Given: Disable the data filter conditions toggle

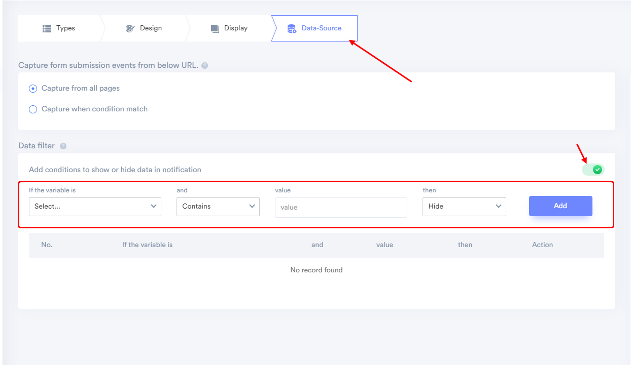Looking at the screenshot, I should (x=593, y=170).
